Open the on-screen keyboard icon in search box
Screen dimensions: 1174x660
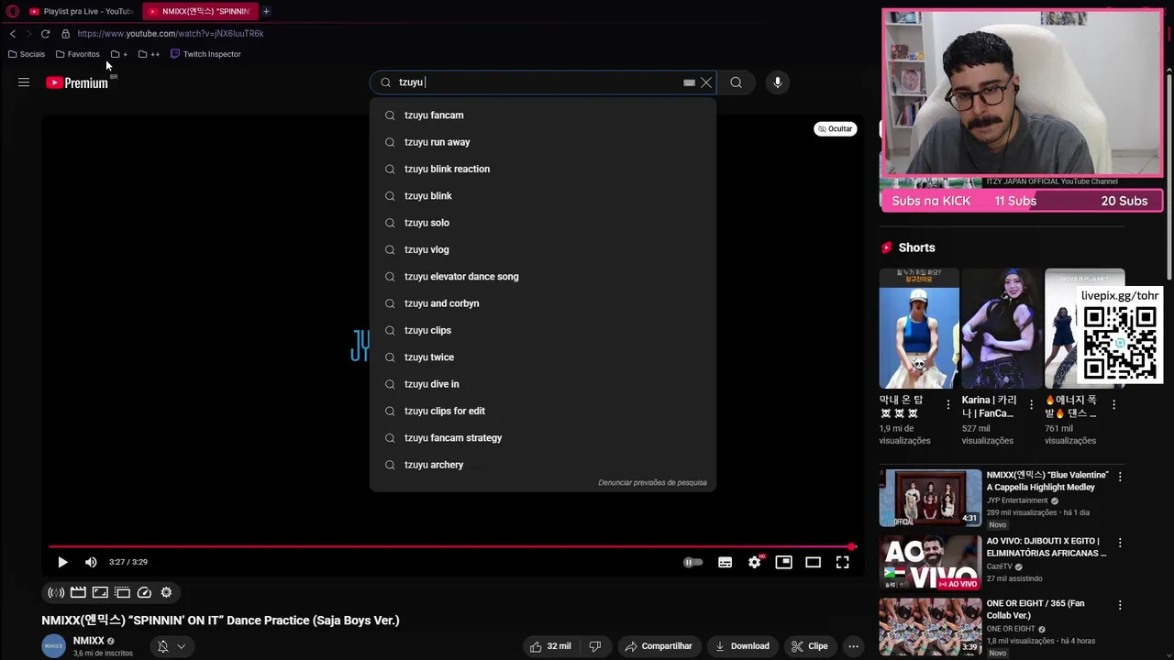tap(689, 82)
